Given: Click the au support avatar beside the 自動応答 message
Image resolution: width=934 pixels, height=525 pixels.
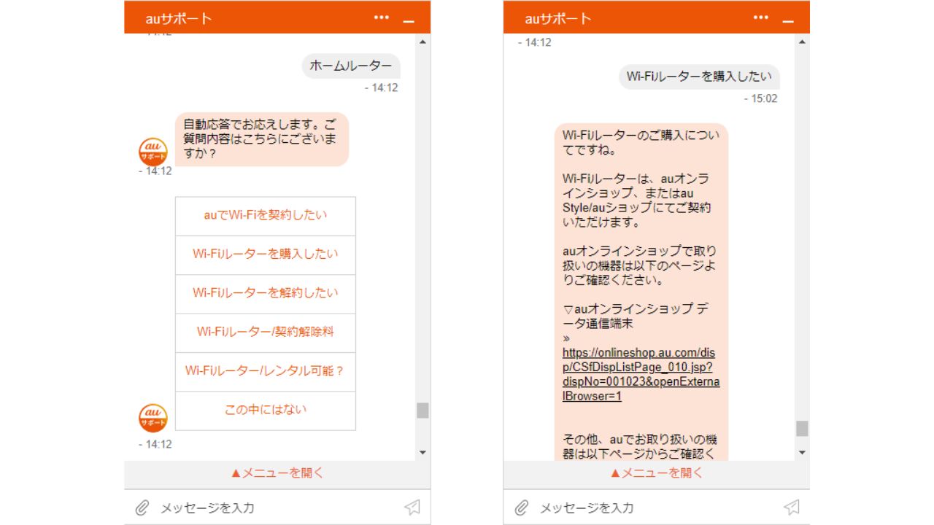Looking at the screenshot, I should pyautogui.click(x=153, y=151).
